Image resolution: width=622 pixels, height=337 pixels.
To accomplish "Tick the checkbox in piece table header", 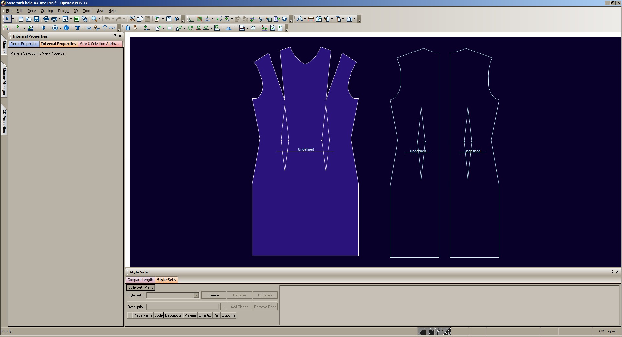I will click(x=130, y=315).
